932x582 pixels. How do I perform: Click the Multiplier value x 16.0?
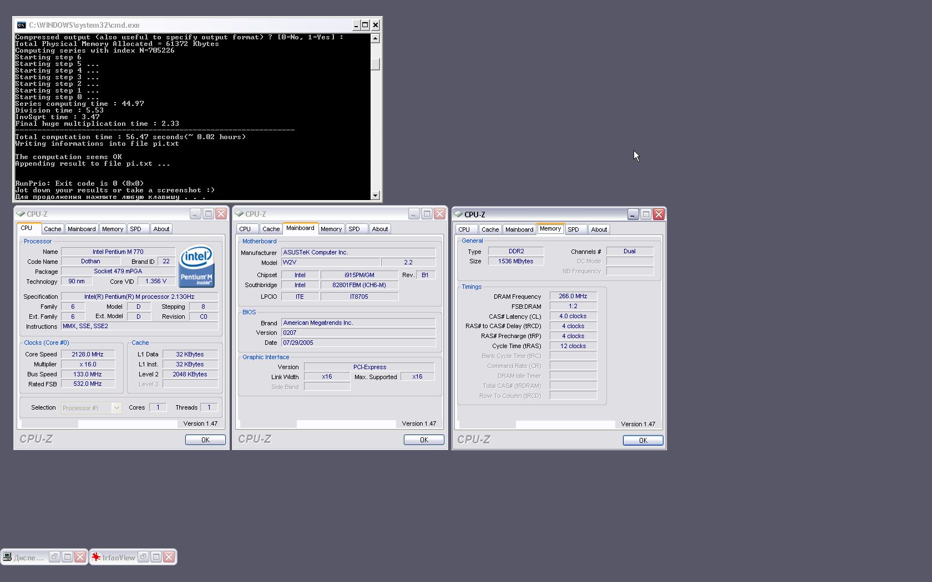pyautogui.click(x=88, y=364)
